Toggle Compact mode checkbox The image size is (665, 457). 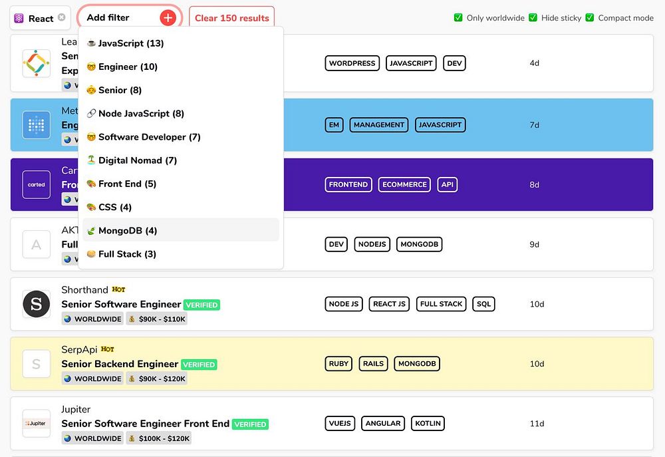589,17
